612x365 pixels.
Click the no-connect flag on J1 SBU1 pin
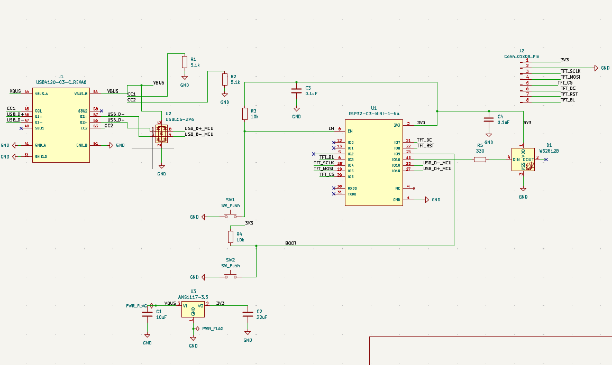click(x=21, y=128)
